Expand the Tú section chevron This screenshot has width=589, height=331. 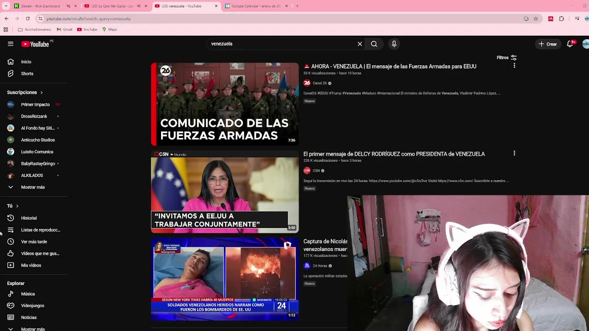(x=17, y=206)
